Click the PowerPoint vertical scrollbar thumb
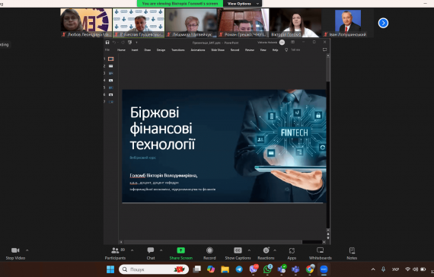The width and height of the screenshot is (434, 277). point(328,70)
